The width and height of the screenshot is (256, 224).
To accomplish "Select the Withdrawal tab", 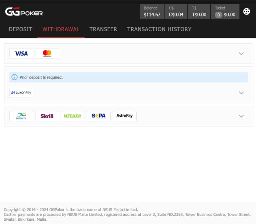I will 61,29.
